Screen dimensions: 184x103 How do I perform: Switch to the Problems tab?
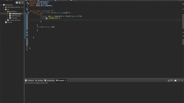29,80
